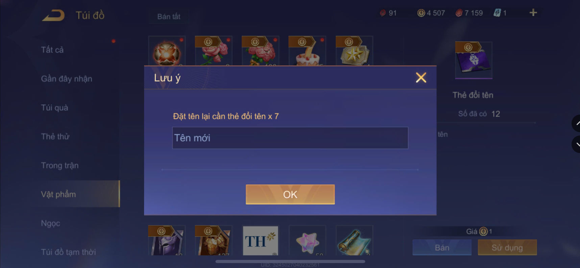Expand the upward chevron on right edge
Screen dimensions: 580x268
pyautogui.click(x=577, y=123)
